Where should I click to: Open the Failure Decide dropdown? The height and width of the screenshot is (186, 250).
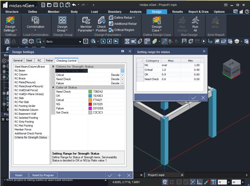[122, 83]
